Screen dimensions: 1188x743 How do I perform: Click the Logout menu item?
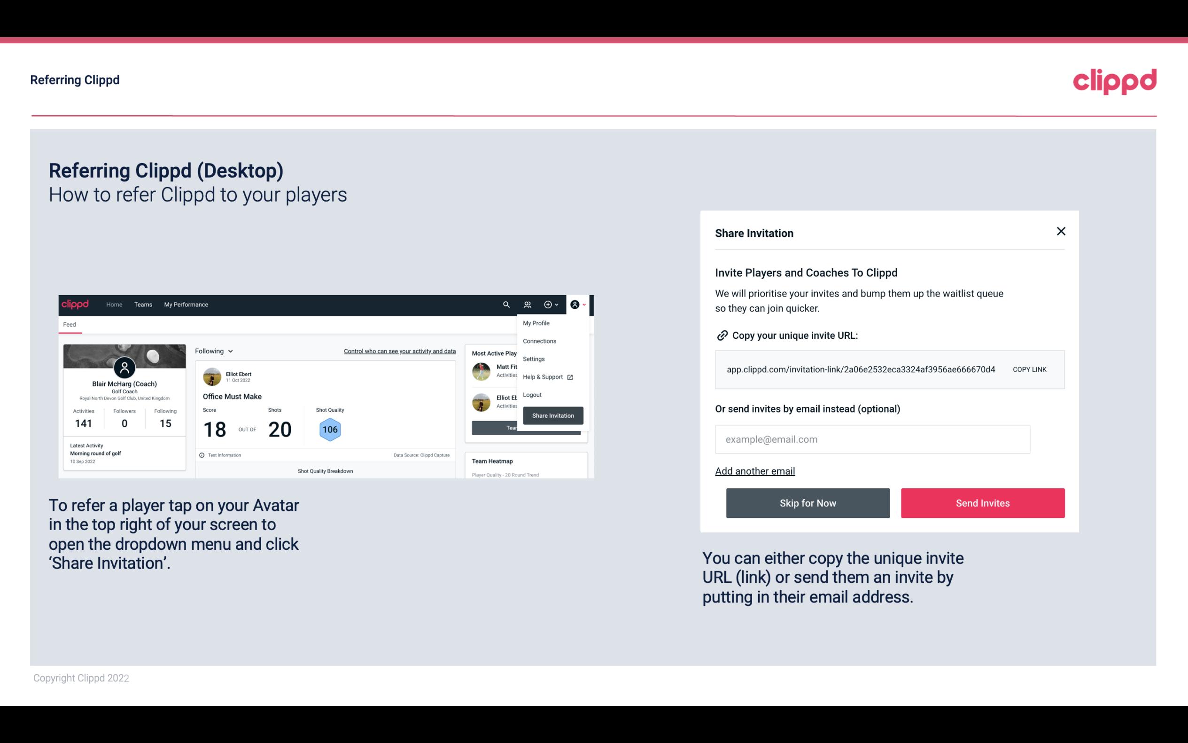click(532, 395)
